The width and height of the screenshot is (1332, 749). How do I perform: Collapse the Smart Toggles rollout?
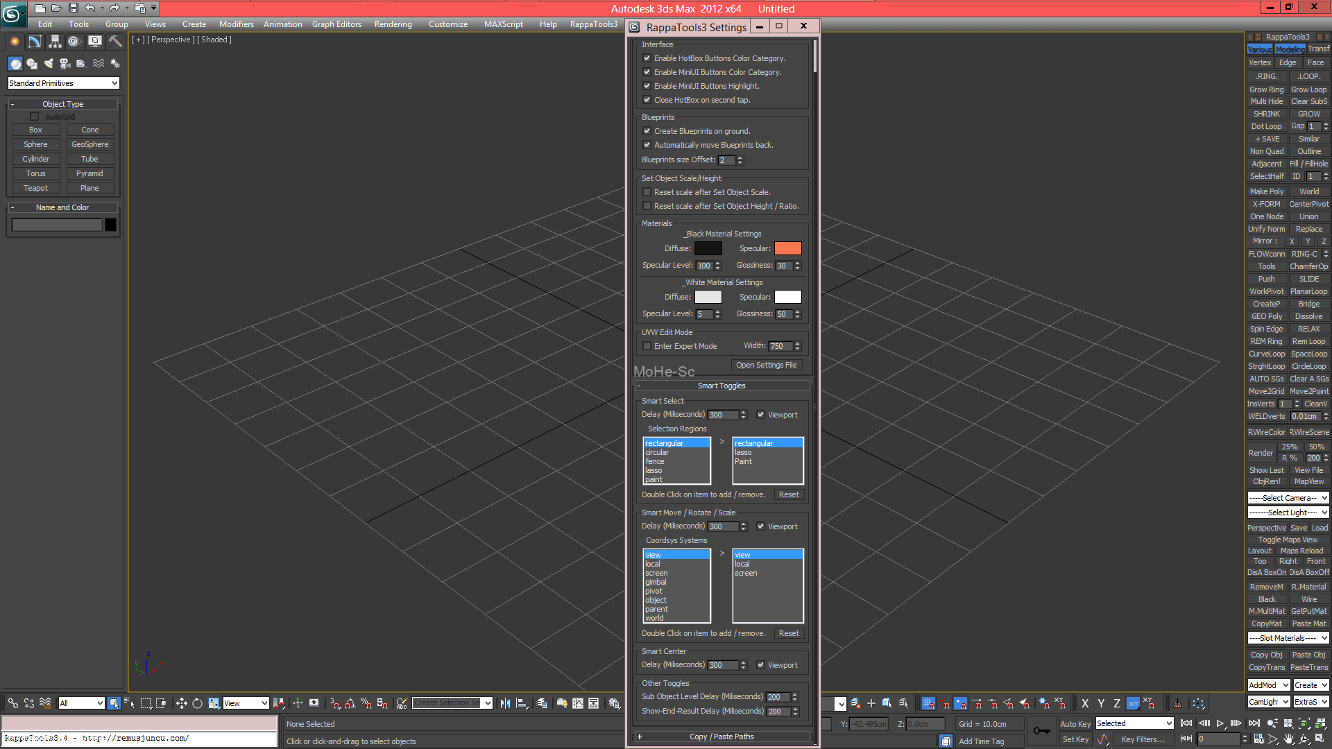click(x=721, y=386)
